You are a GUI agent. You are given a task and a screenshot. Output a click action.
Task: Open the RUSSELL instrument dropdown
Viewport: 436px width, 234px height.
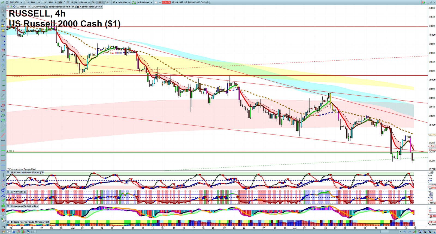pos(16,2)
